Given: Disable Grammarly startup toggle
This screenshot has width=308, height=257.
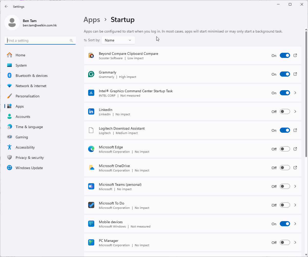Looking at the screenshot, I should pyautogui.click(x=285, y=74).
